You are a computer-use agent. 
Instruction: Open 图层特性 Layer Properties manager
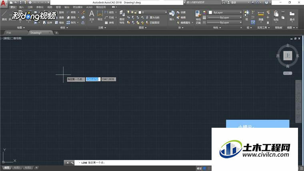122,17
